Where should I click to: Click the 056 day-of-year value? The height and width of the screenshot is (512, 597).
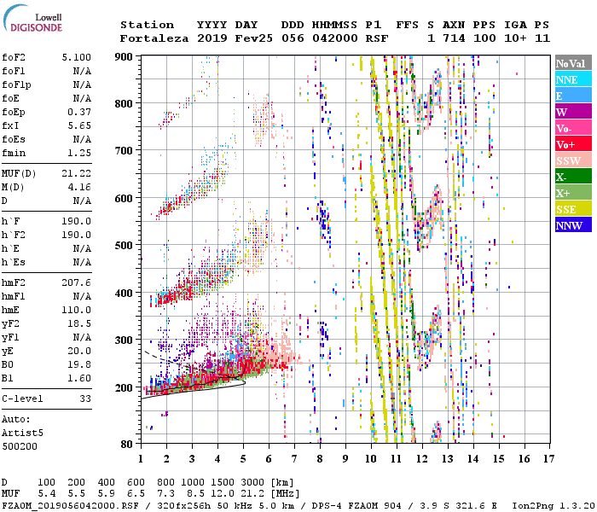click(x=293, y=38)
